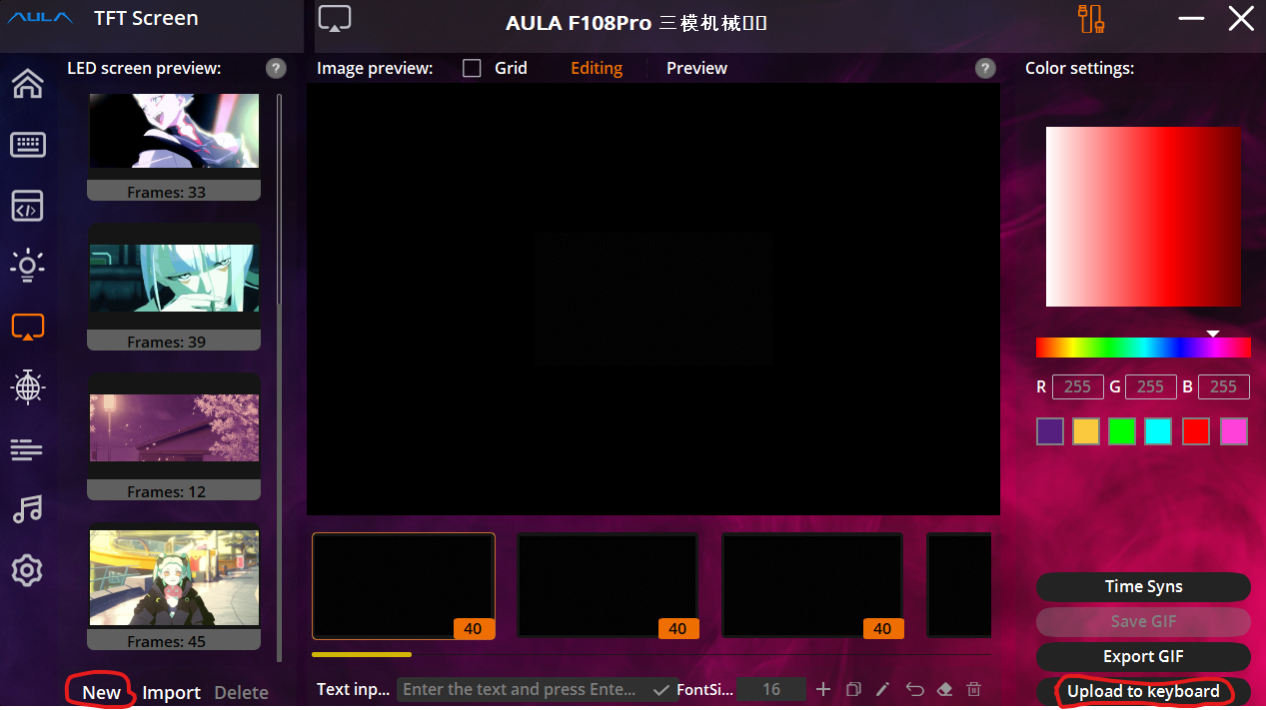Select the thumbnail with Frames: 39
This screenshot has height=710, width=1266.
click(x=174, y=287)
